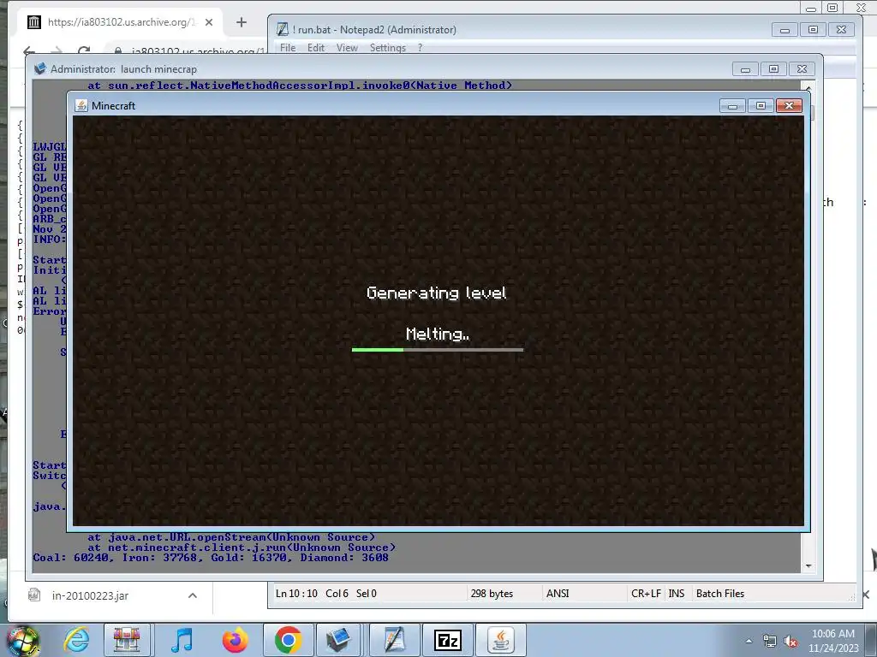Reload the Chrome page
Viewport: 877px width, 657px height.
click(x=84, y=51)
